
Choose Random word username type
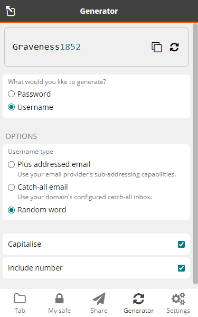(11, 210)
